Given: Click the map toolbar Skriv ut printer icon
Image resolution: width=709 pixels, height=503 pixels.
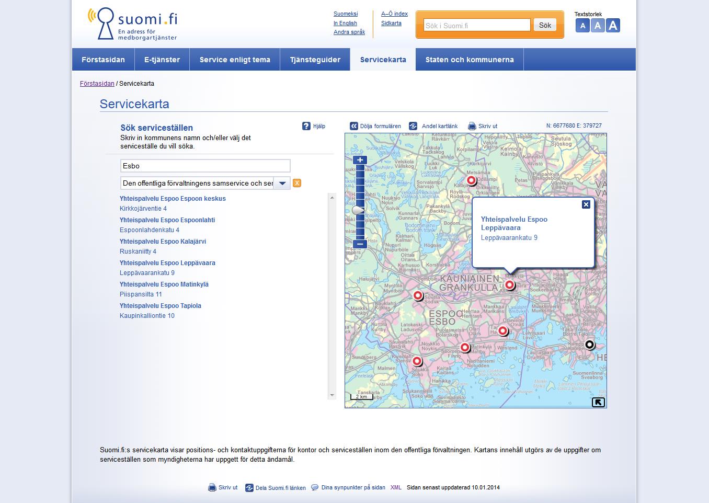Looking at the screenshot, I should pos(472,126).
